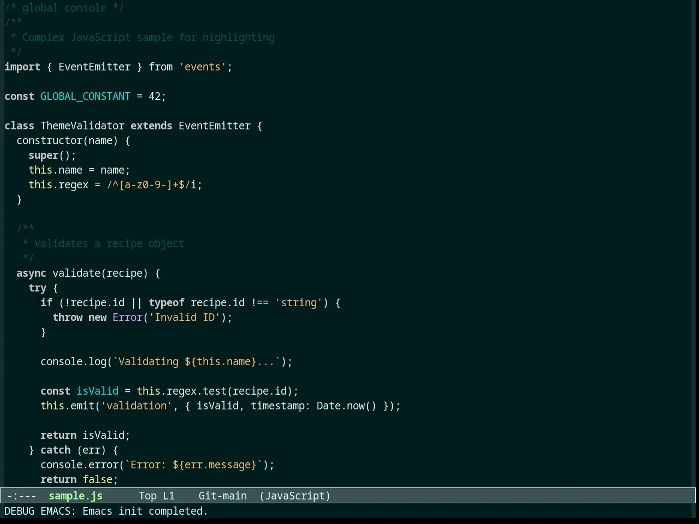Screen dimensions: 699x524
Task: Click the Top L1 position indicator
Action: 157,496
